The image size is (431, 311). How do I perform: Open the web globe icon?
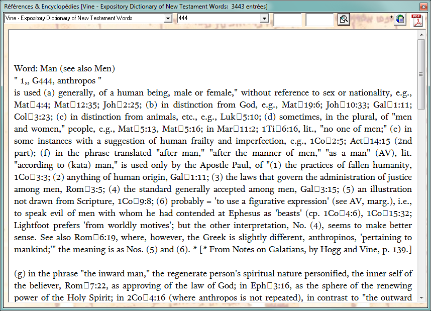point(400,19)
